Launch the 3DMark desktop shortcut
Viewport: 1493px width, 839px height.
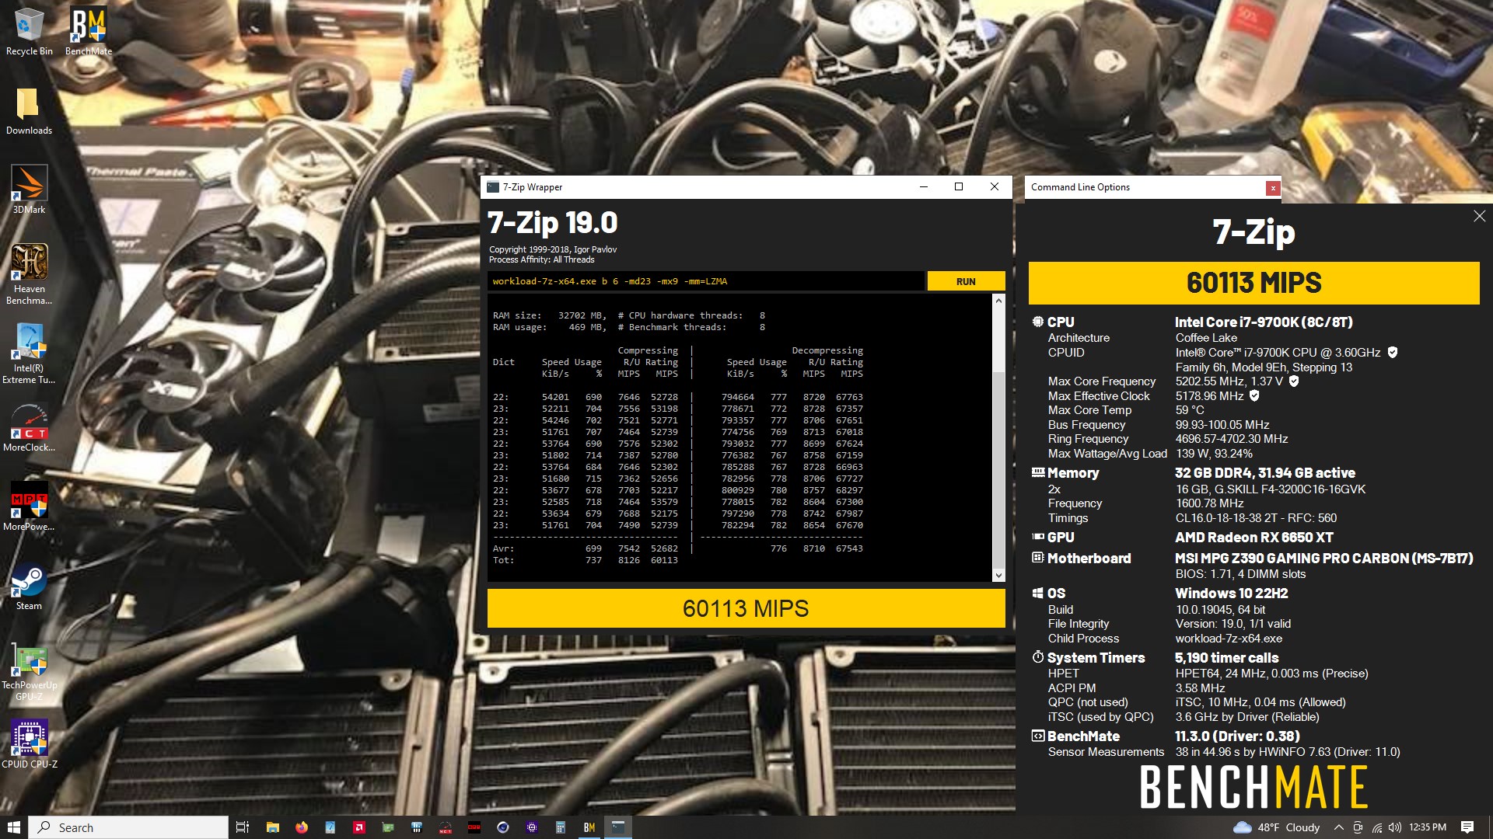29,190
